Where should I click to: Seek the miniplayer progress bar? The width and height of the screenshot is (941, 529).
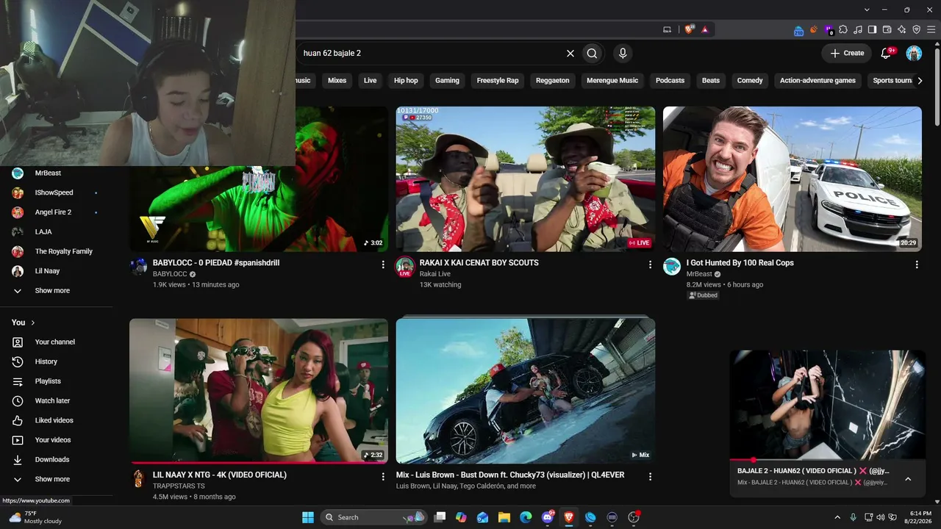(828, 460)
